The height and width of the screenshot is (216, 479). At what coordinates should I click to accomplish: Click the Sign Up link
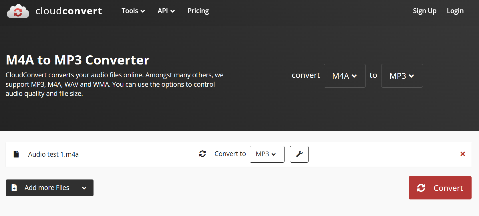click(x=424, y=11)
